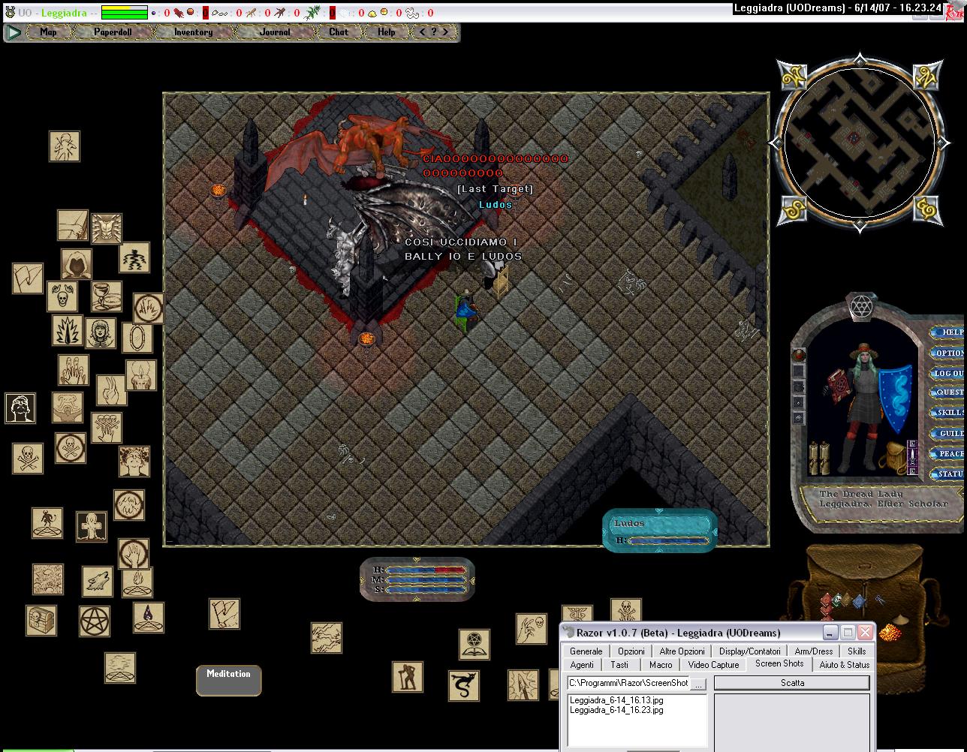Open Help in the top menu bar

pos(387,32)
